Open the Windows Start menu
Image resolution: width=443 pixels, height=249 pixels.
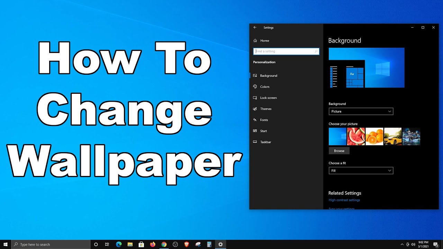click(x=6, y=245)
